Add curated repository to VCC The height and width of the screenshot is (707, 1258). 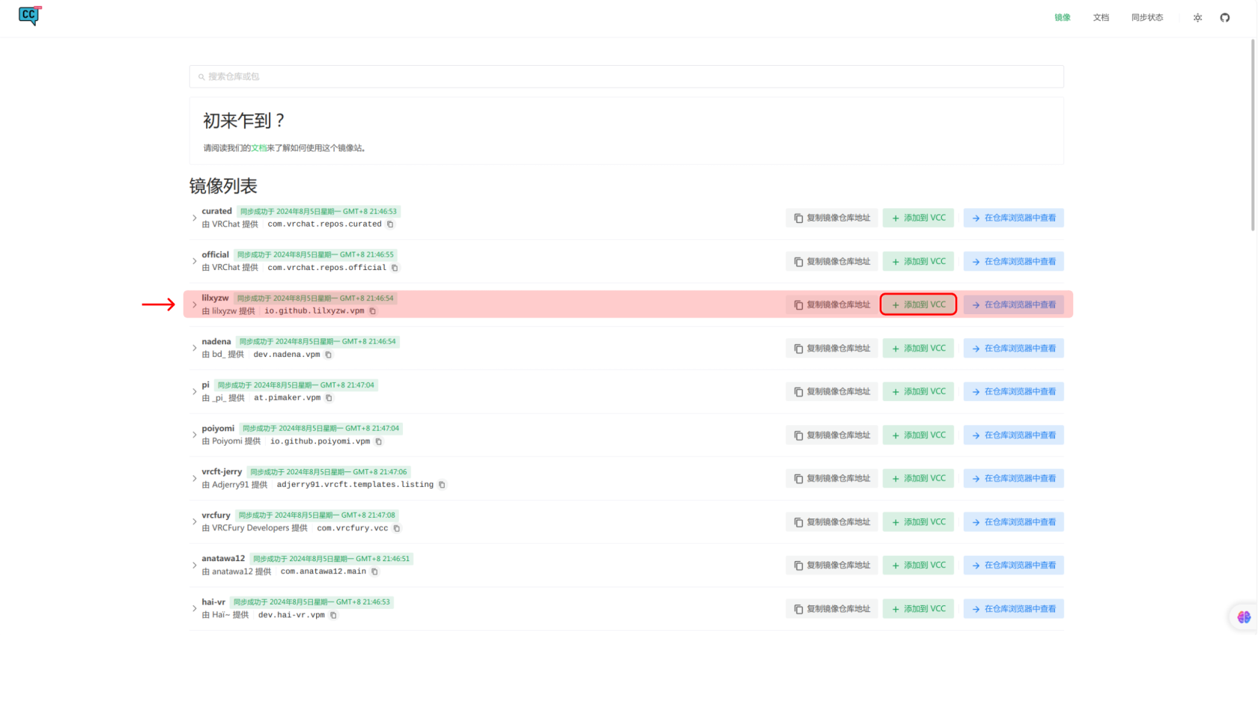coord(918,218)
